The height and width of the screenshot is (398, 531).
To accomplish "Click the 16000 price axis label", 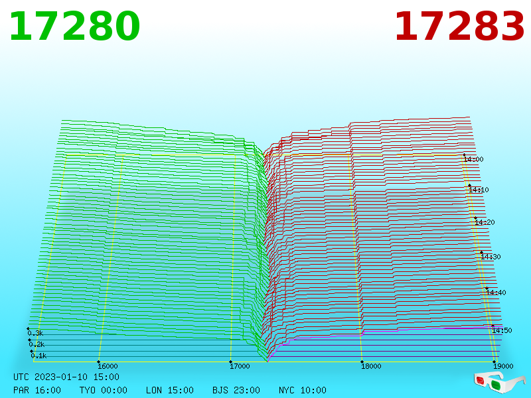I will pos(108,366).
